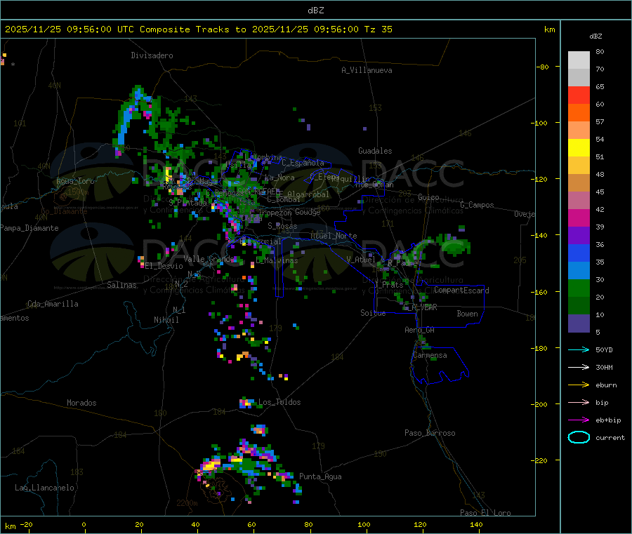Click the Agua_Toro map label
632x534 pixels.
(75, 181)
